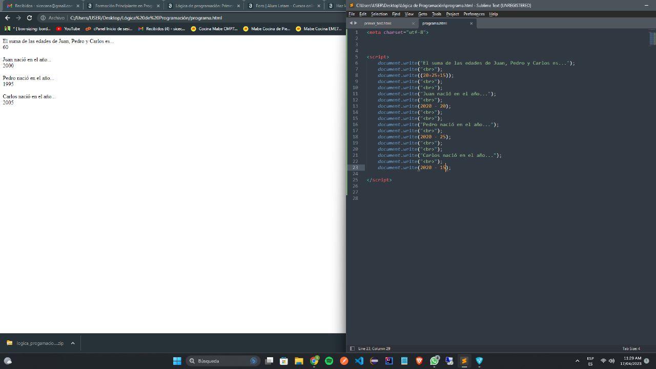
Task: Click the meta charset line in editor
Action: (x=398, y=32)
